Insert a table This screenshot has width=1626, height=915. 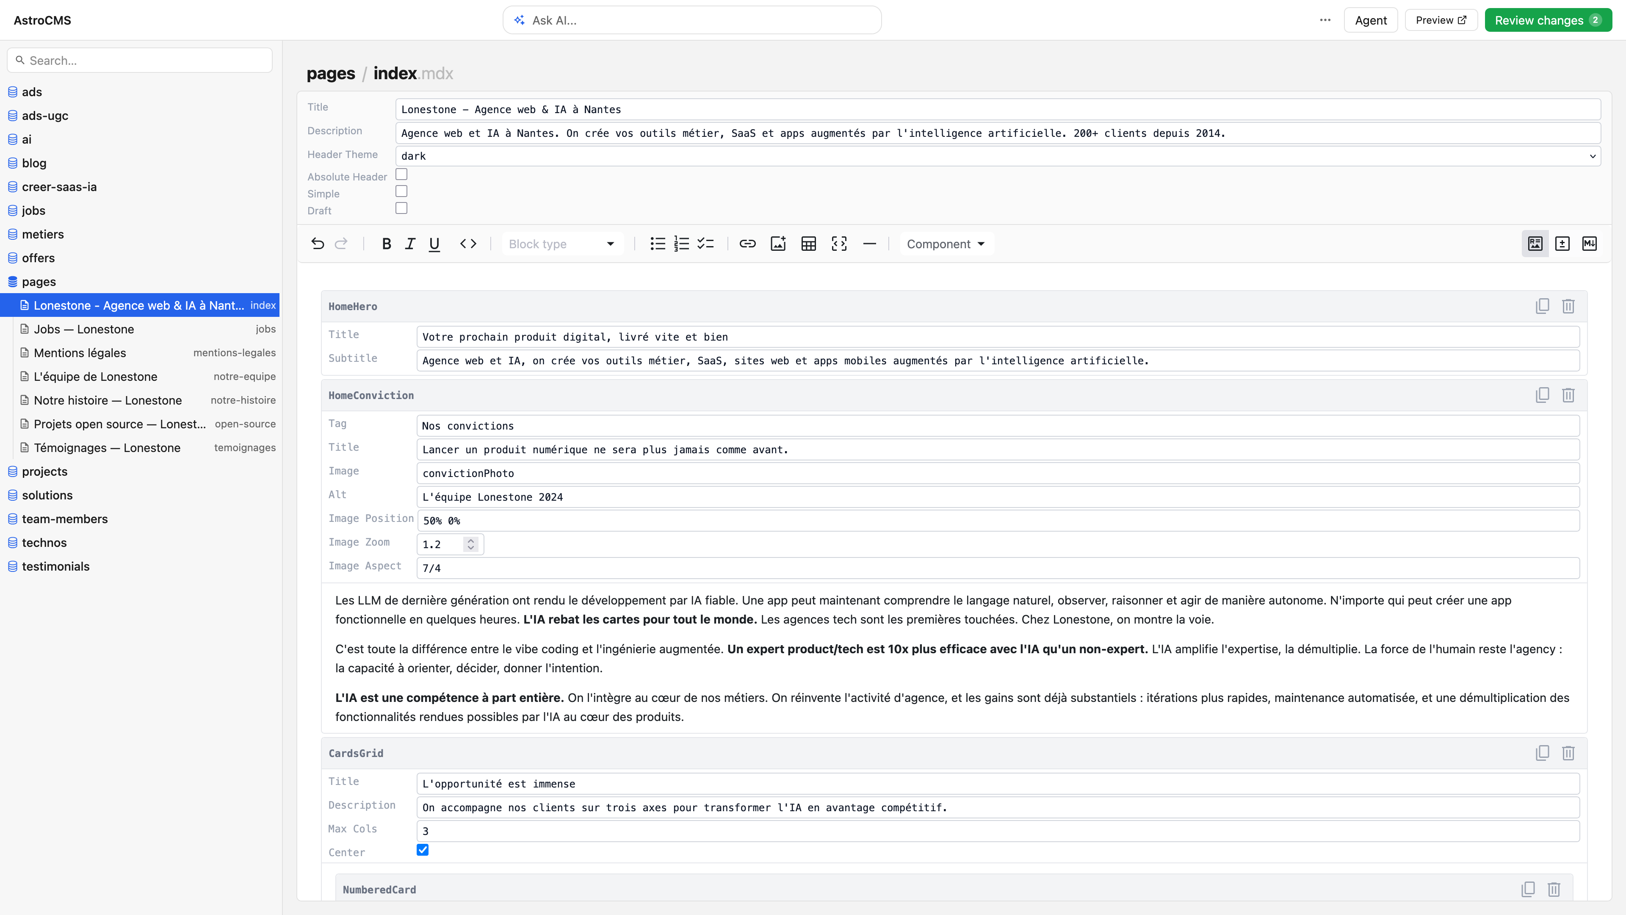point(809,244)
